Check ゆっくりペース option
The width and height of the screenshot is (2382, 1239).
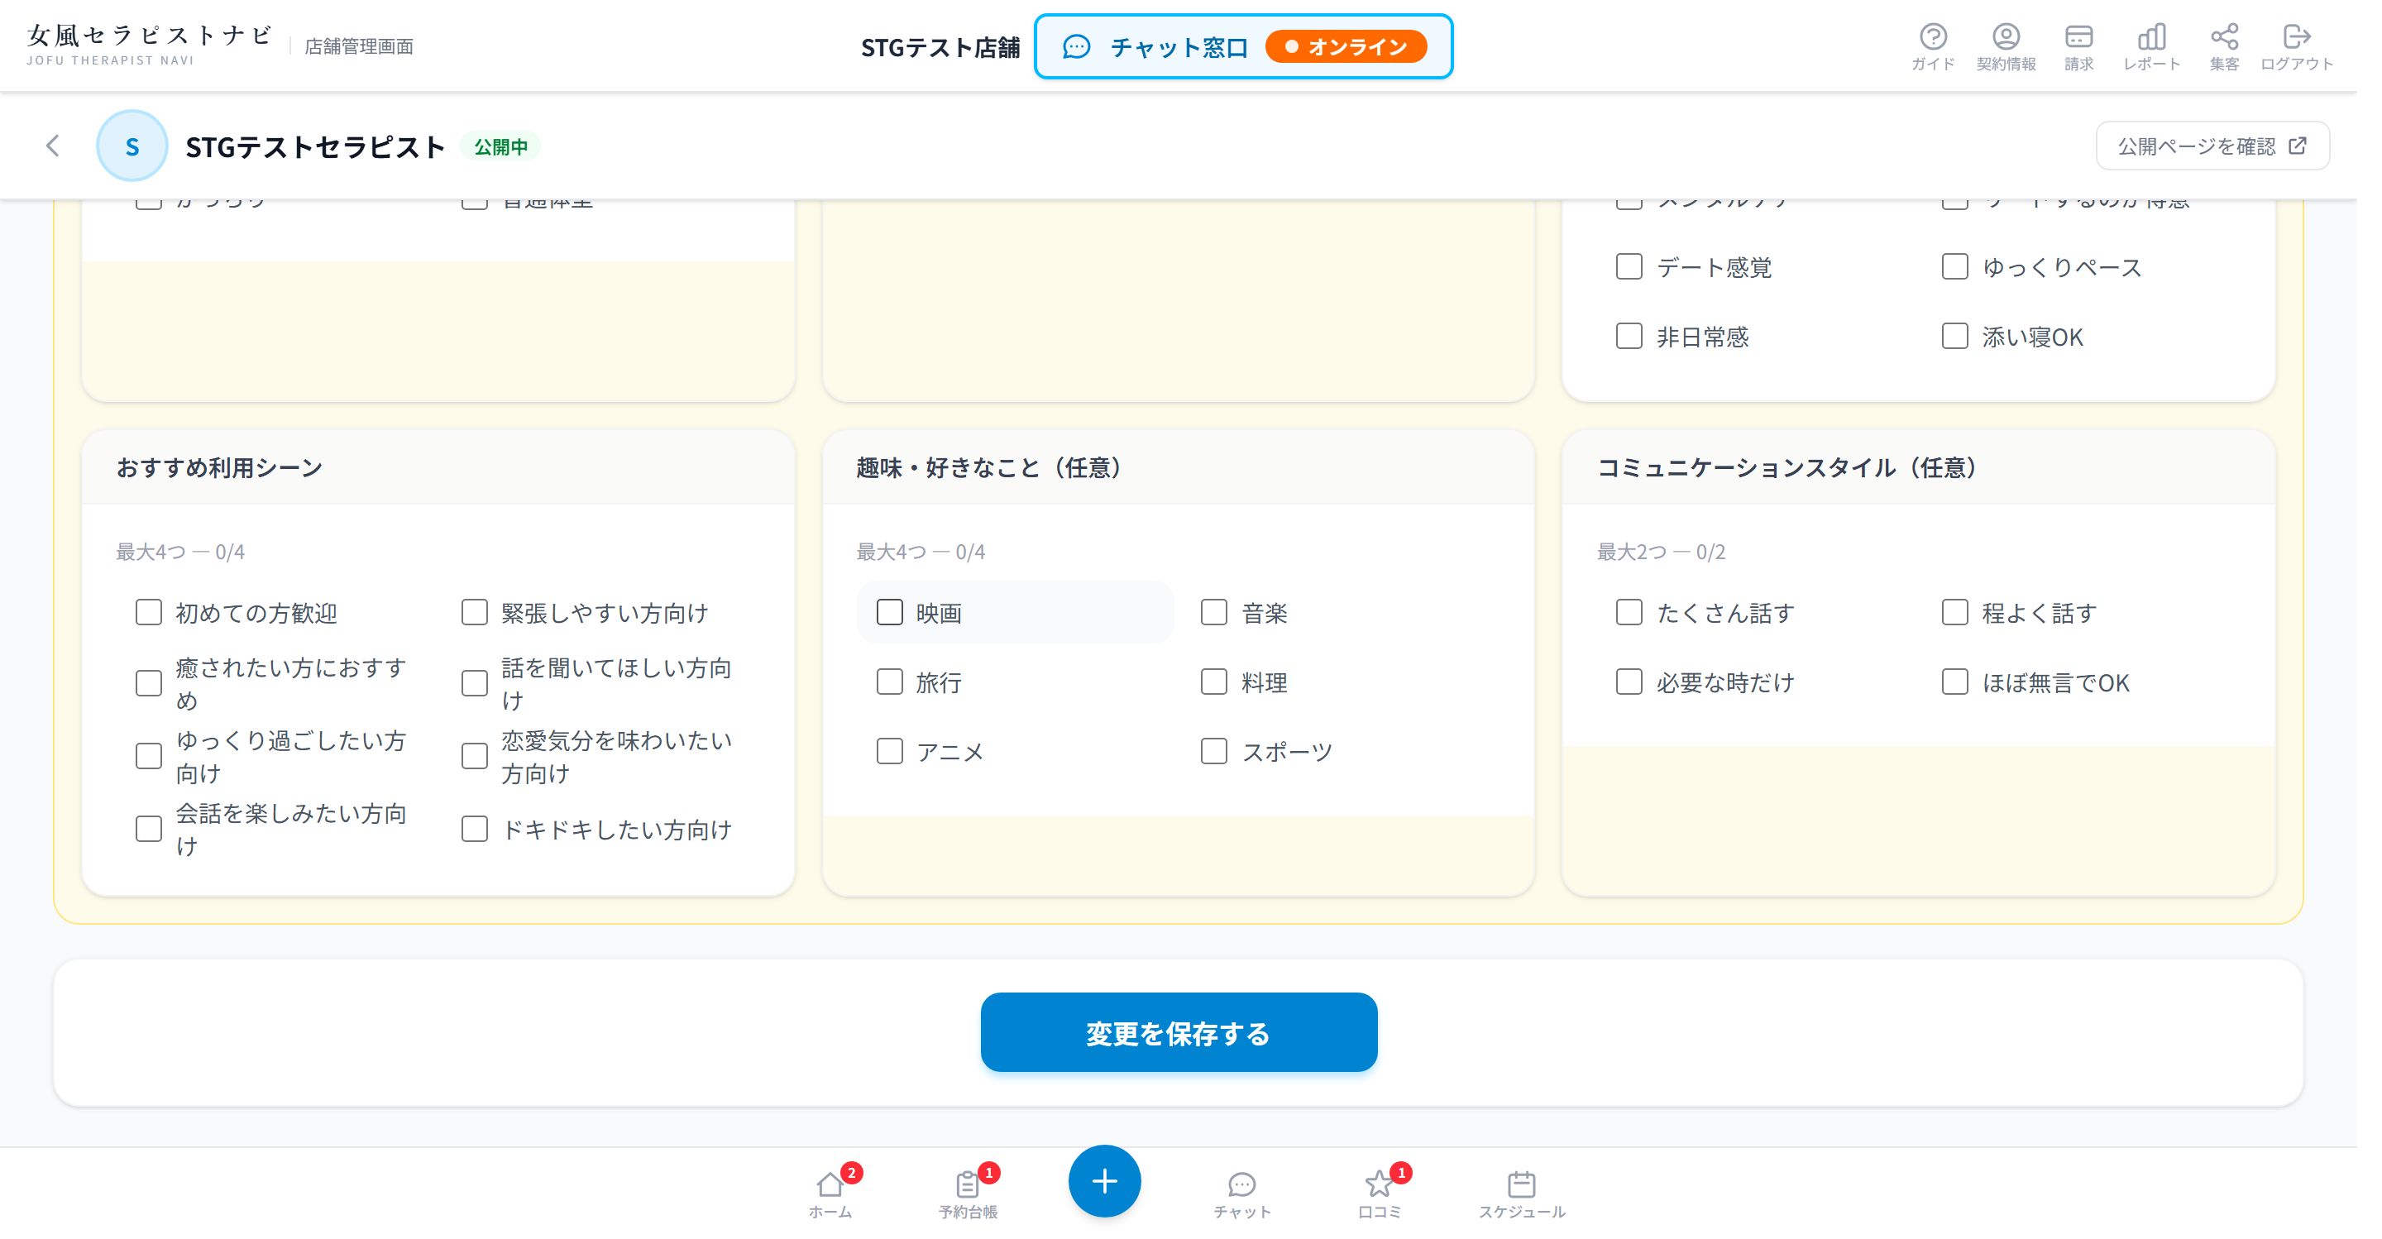[x=1975, y=269]
